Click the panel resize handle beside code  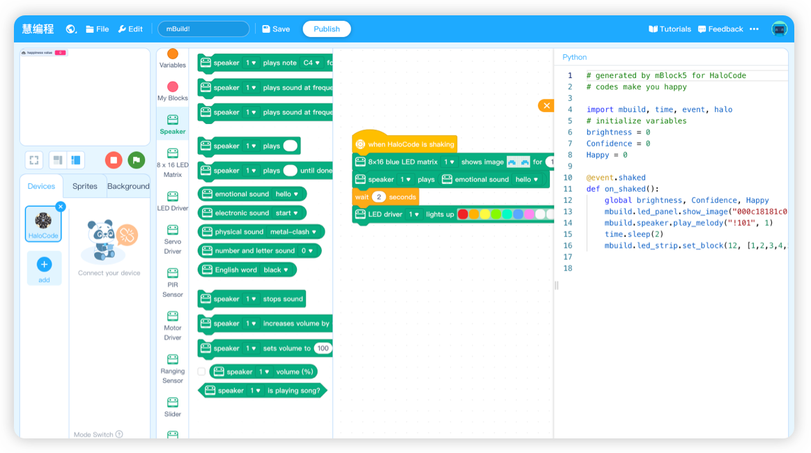pyautogui.click(x=557, y=286)
